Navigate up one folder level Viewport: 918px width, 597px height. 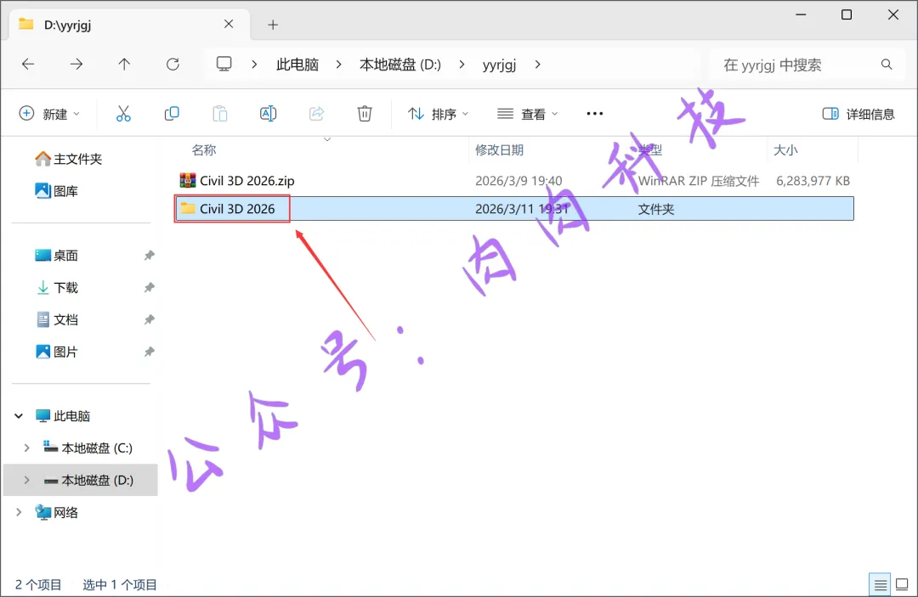pos(124,65)
